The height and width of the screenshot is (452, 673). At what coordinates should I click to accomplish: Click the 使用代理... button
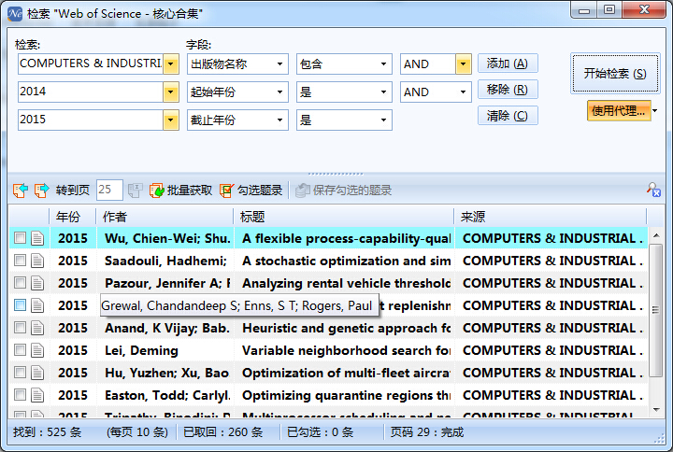pos(619,110)
